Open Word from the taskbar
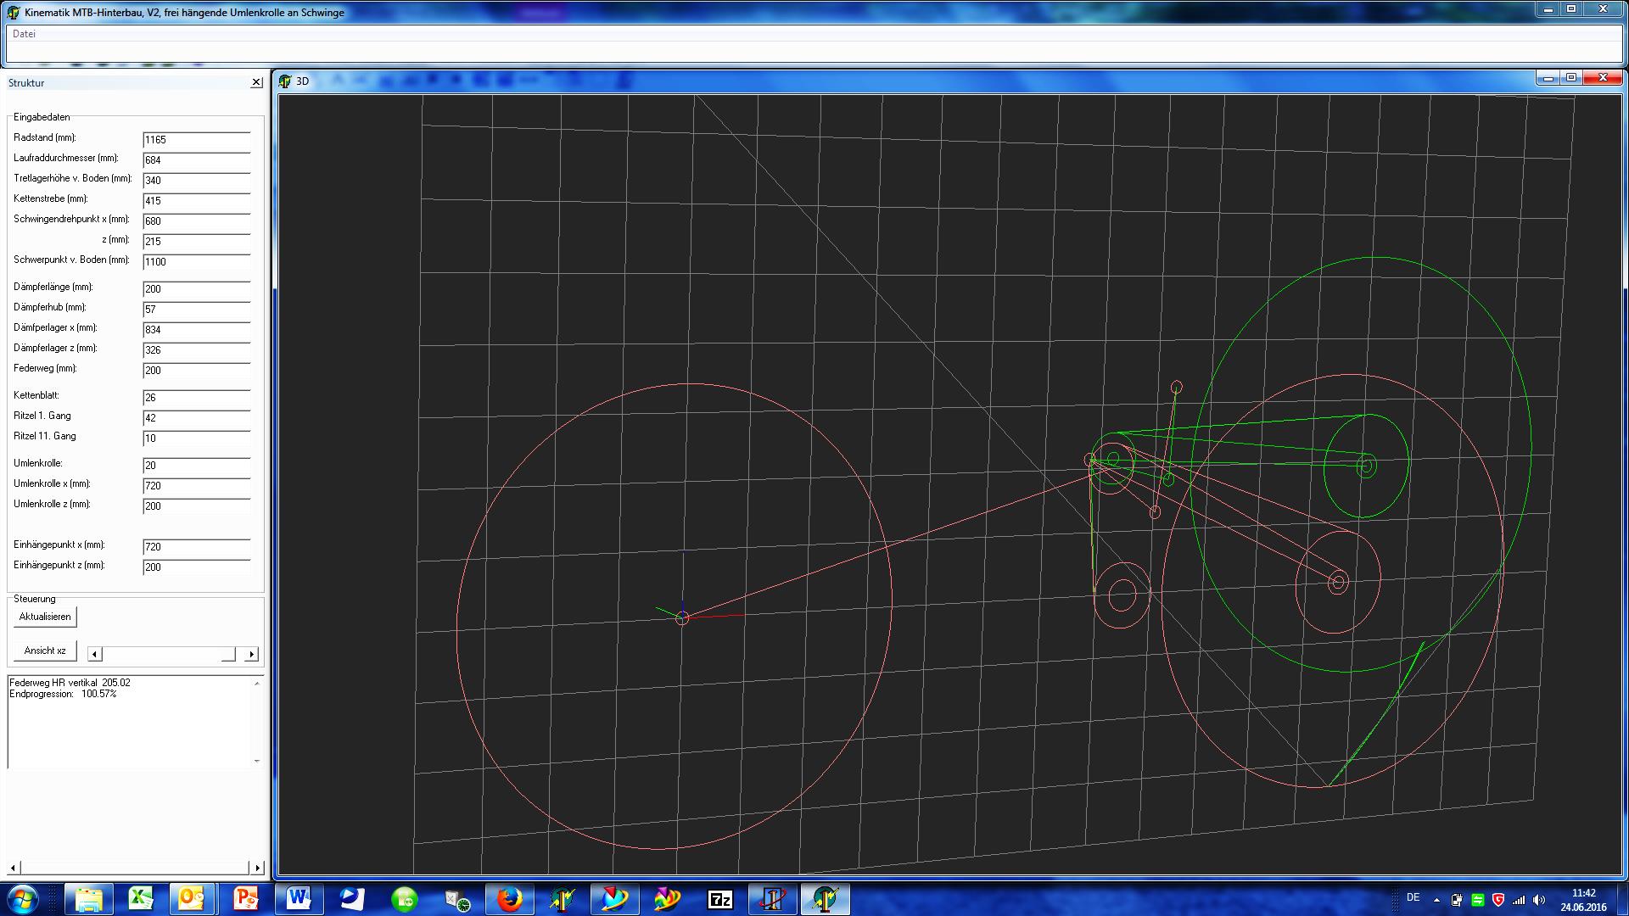 [299, 899]
